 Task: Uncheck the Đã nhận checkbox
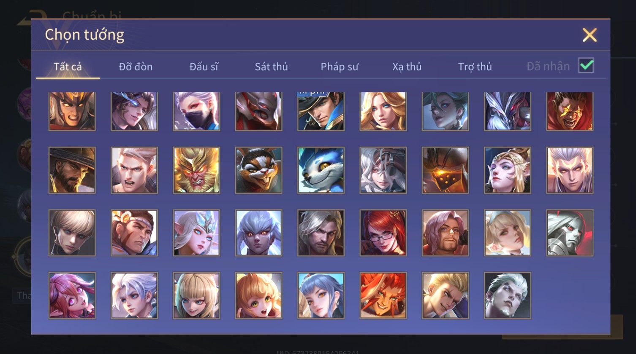click(x=586, y=65)
